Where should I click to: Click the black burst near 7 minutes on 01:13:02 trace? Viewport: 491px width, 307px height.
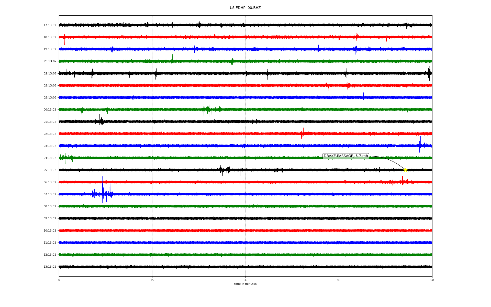pos(100,120)
